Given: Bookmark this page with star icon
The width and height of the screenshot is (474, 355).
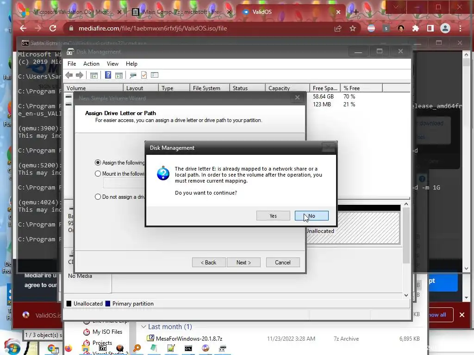Looking at the screenshot, I should click(x=352, y=28).
